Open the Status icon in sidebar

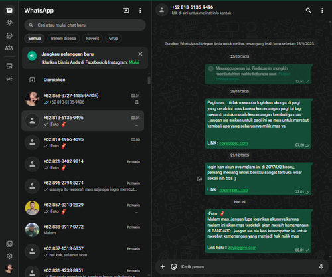tap(9, 23)
